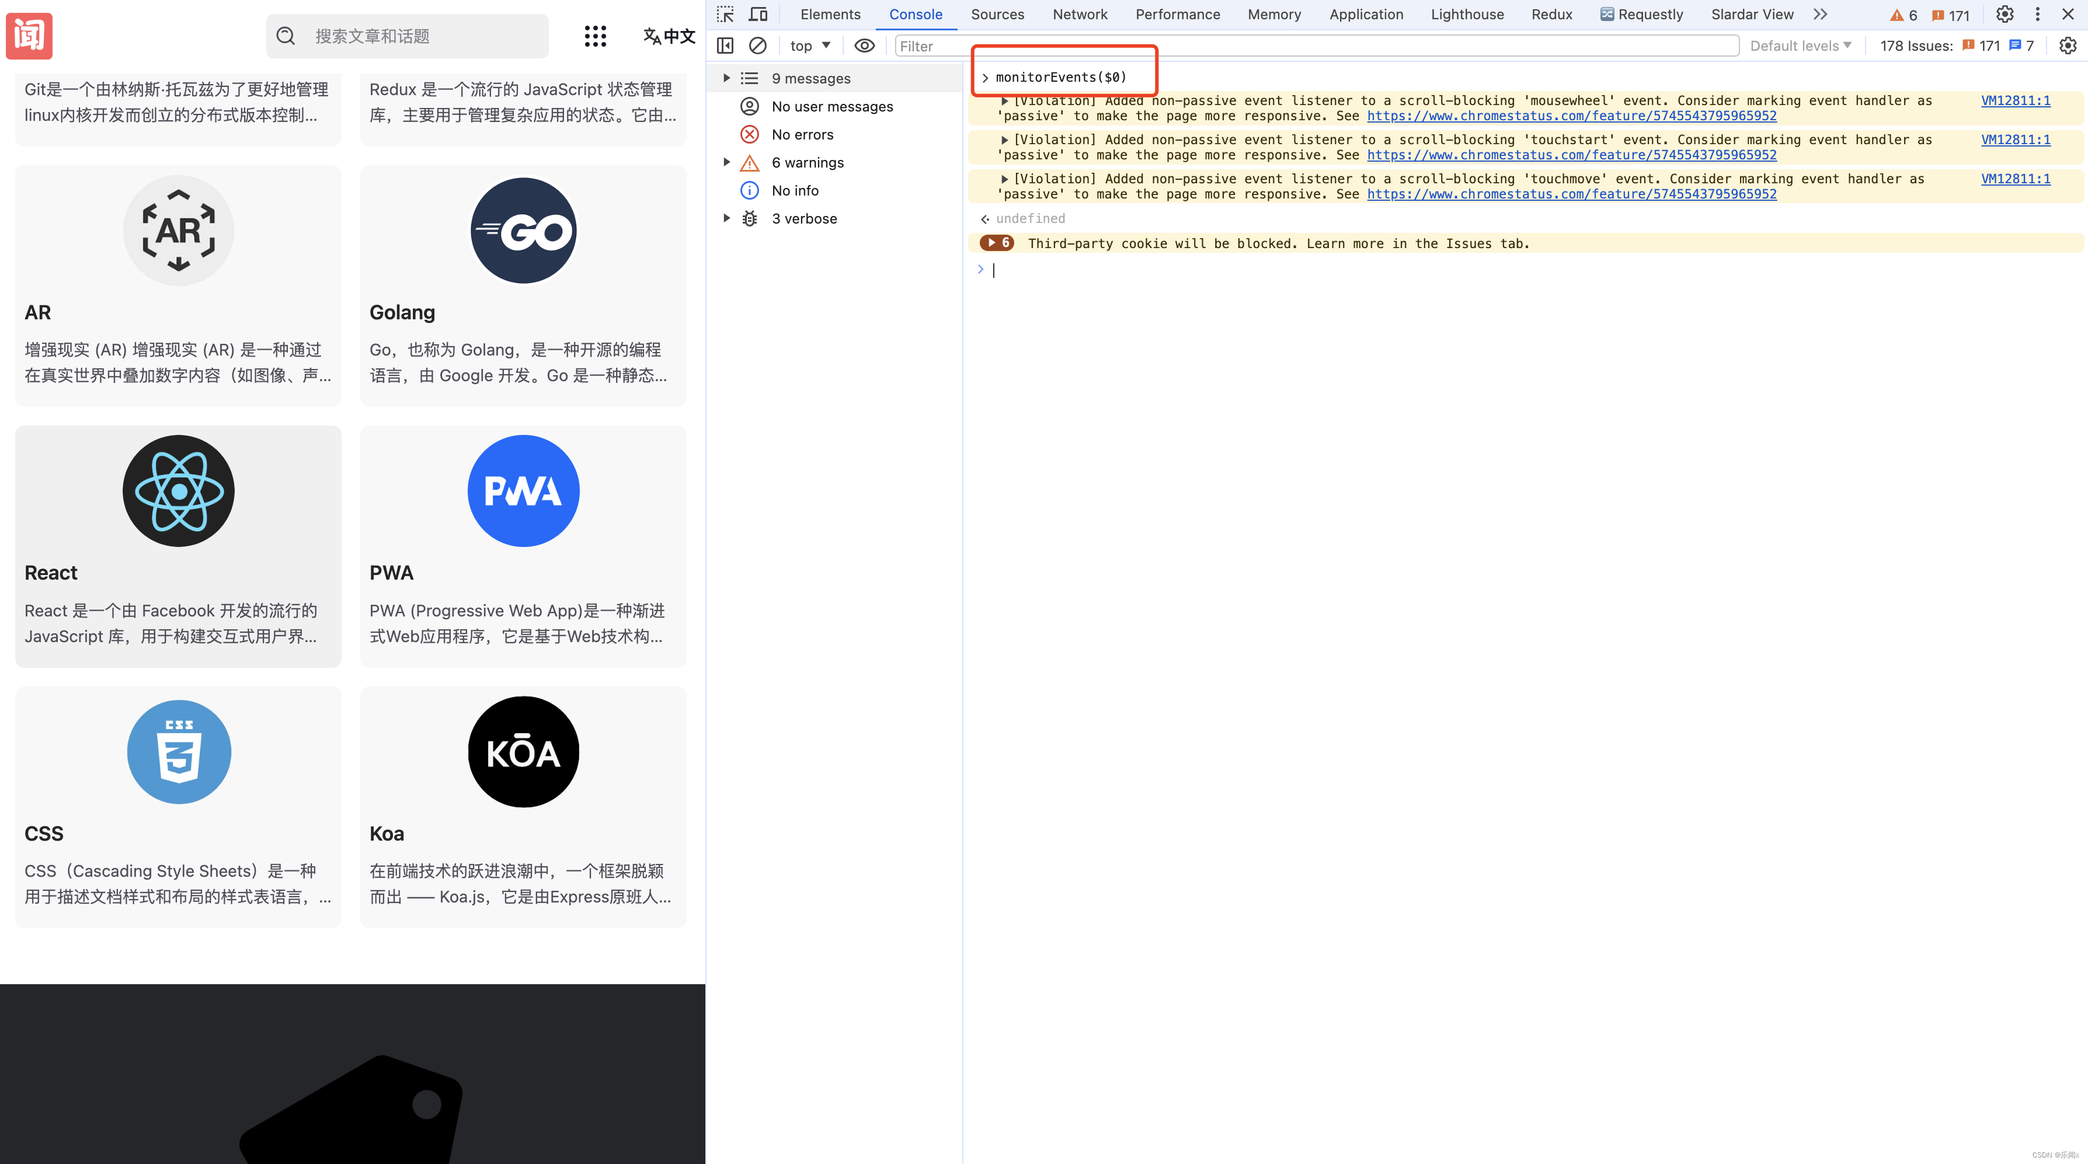Image resolution: width=2088 pixels, height=1164 pixels.
Task: Open the Koa title link
Action: pyautogui.click(x=387, y=834)
